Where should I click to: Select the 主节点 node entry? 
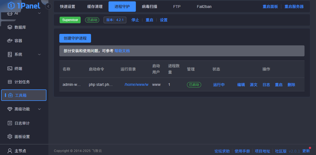click(20, 151)
